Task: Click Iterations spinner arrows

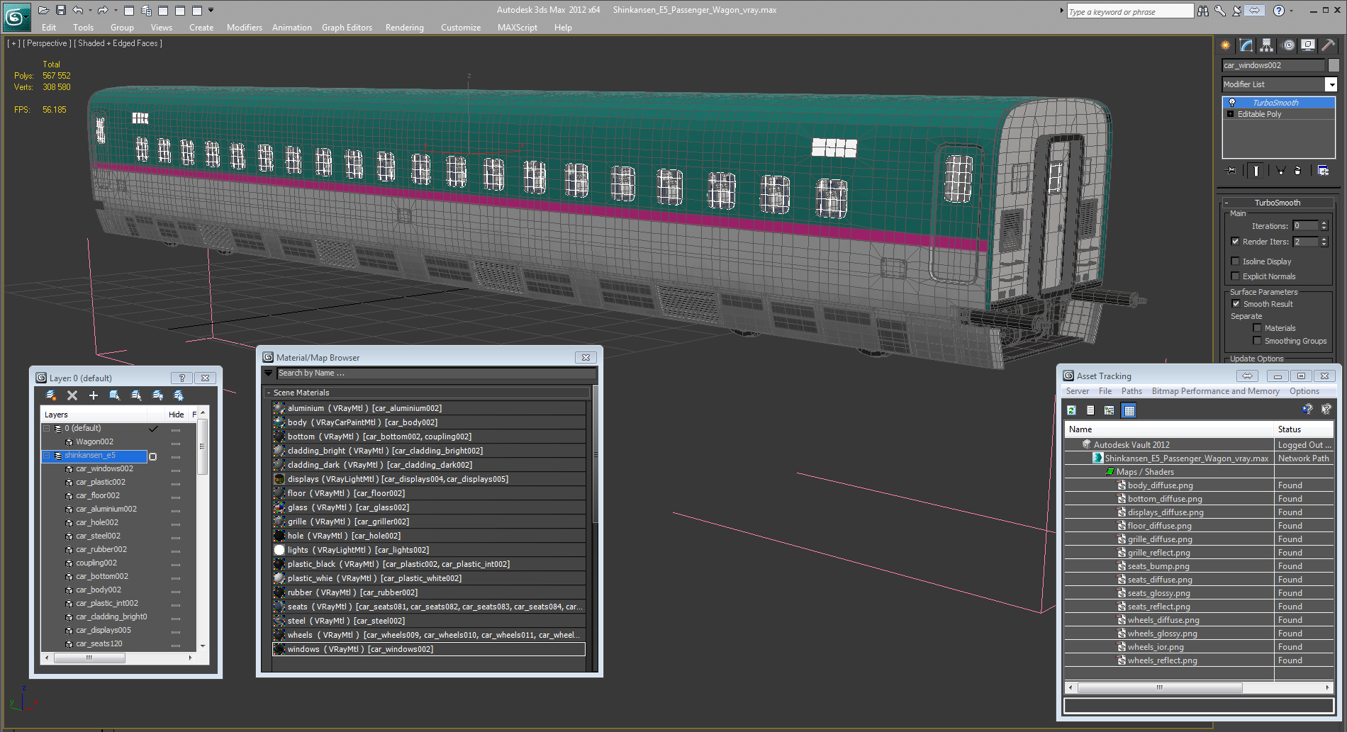Action: click(1324, 226)
